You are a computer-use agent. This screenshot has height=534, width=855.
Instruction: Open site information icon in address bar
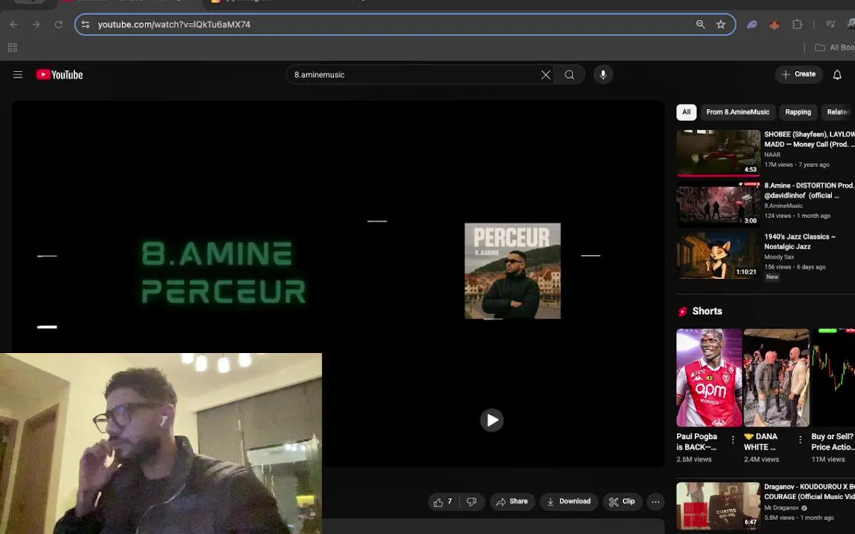85,24
